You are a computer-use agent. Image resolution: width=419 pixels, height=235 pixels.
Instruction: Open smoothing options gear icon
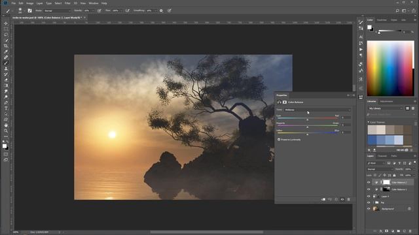[161, 10]
